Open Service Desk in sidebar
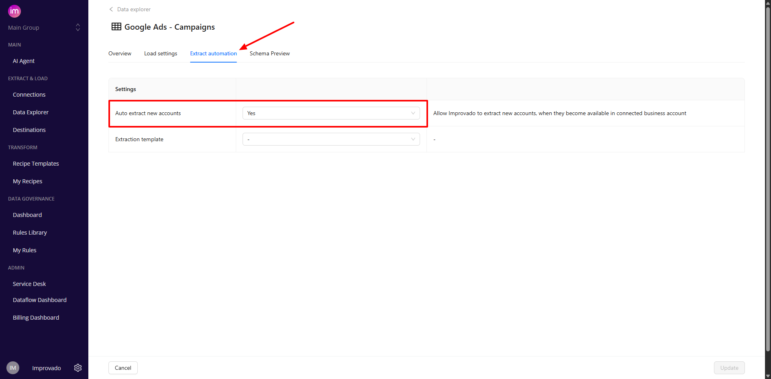Image resolution: width=771 pixels, height=379 pixels. point(29,284)
